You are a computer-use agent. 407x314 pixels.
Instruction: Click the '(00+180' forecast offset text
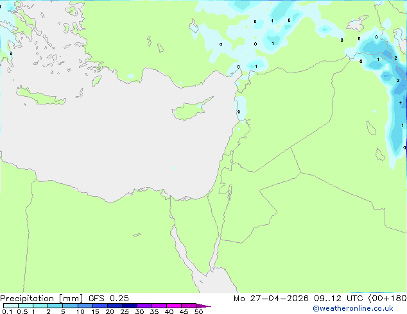click(x=387, y=299)
